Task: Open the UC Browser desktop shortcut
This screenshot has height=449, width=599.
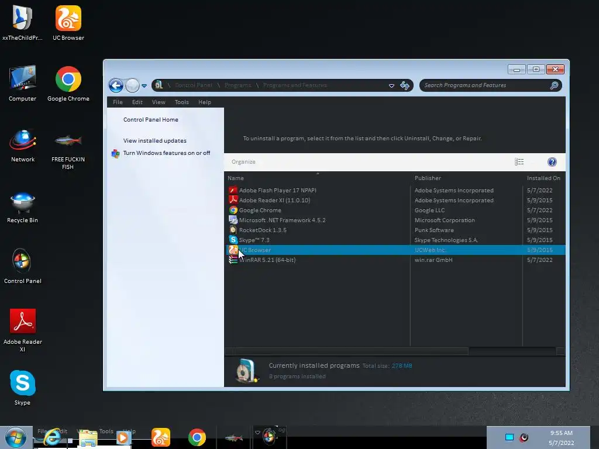Action: [x=68, y=23]
